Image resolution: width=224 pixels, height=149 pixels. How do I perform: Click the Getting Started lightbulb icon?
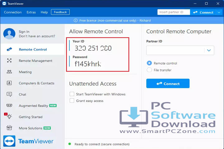(x=9, y=116)
